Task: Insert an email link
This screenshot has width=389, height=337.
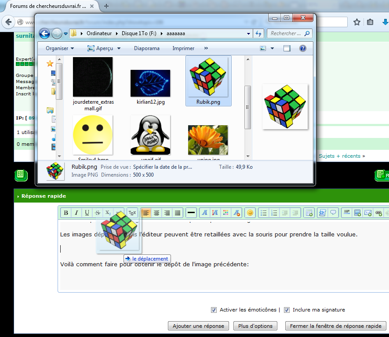Action: [368, 213]
